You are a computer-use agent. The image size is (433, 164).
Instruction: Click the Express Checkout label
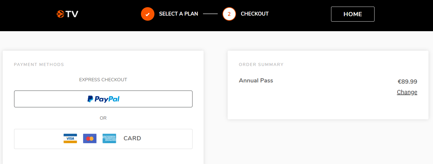(x=103, y=80)
